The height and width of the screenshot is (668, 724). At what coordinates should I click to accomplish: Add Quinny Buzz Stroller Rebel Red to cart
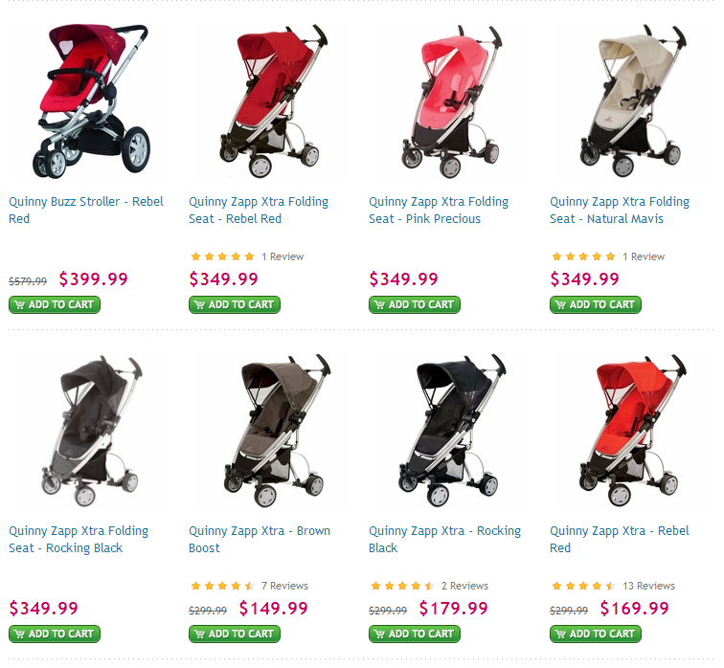(x=55, y=304)
